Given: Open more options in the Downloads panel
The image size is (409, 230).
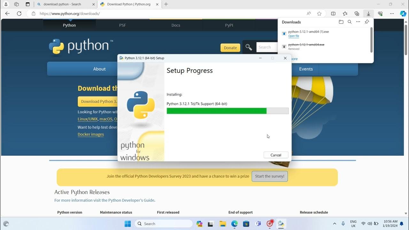Looking at the screenshot, I should click(x=358, y=22).
